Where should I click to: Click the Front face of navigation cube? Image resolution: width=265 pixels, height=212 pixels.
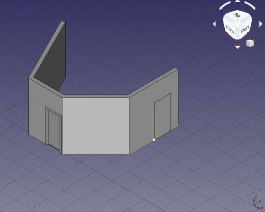pyautogui.click(x=229, y=30)
